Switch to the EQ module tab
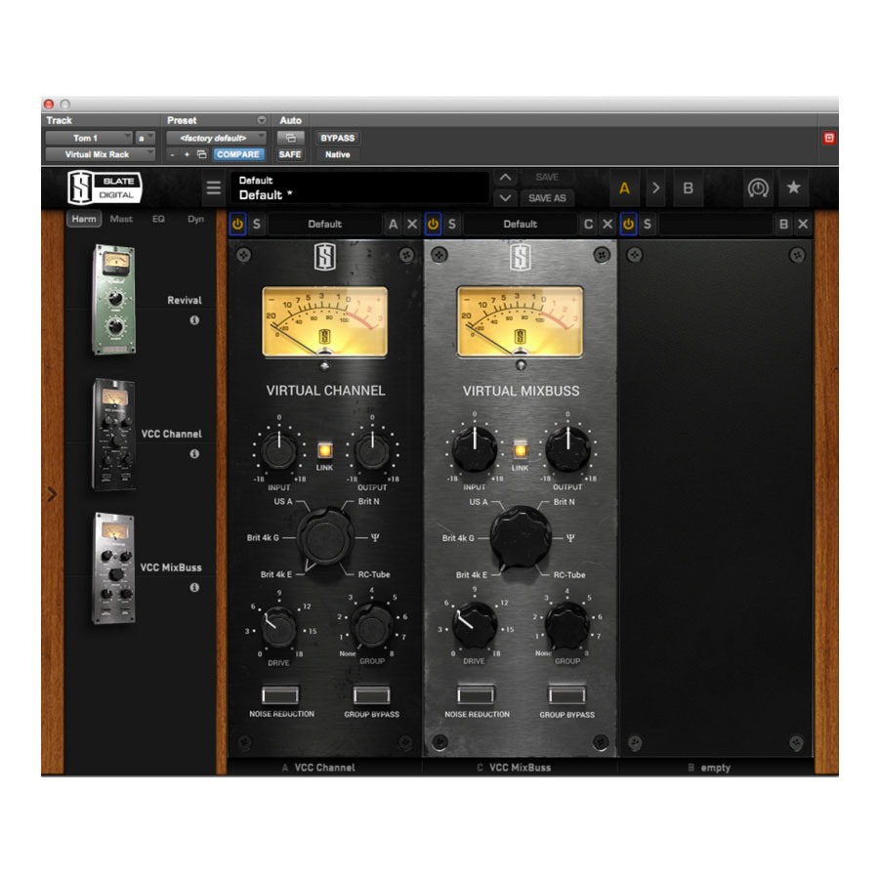This screenshot has width=879, height=879. (x=158, y=219)
